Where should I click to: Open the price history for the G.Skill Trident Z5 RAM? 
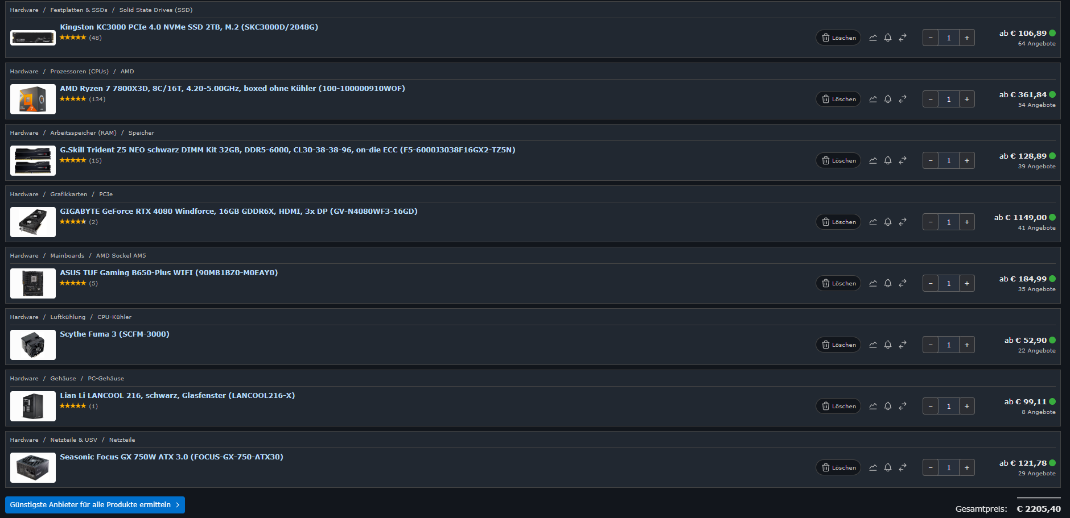(x=873, y=160)
